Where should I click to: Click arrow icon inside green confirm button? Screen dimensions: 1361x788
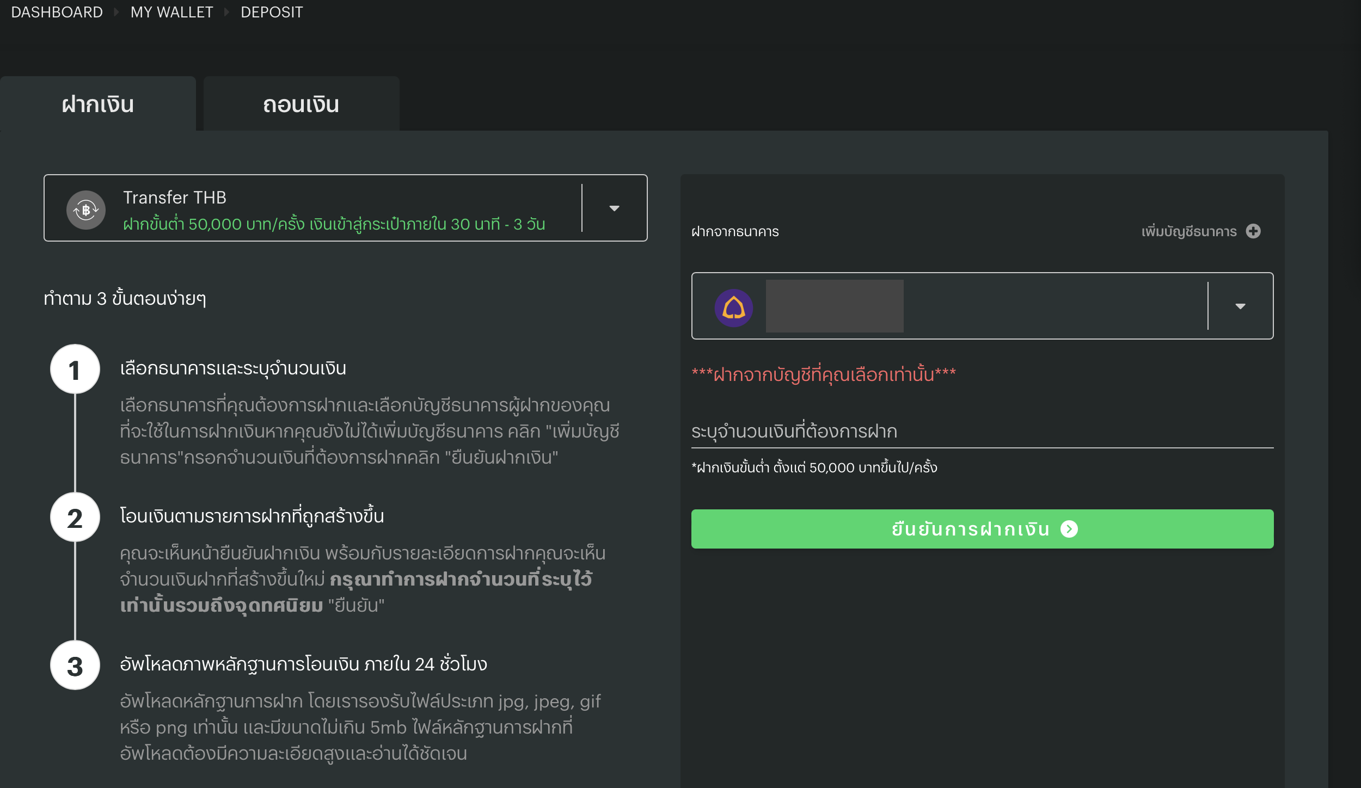1069,529
